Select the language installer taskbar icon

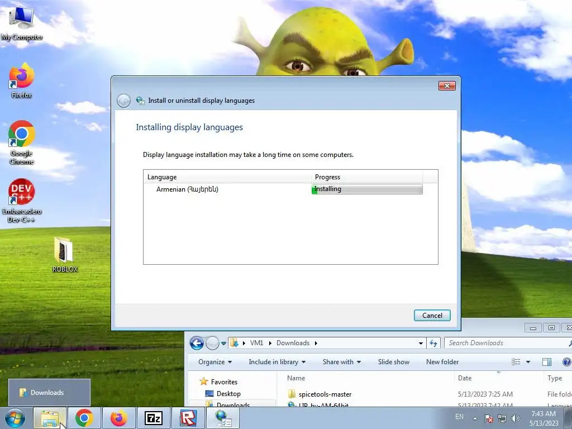coord(223,418)
